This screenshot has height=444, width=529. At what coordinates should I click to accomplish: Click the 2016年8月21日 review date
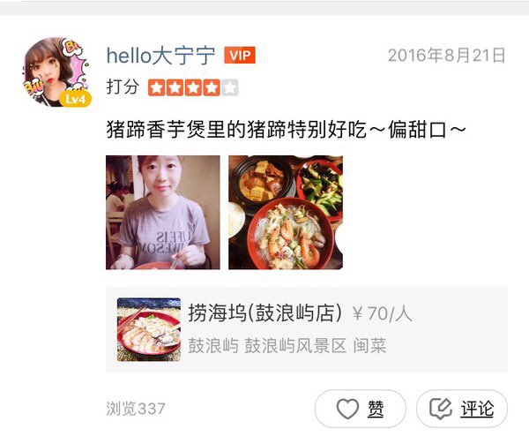tap(447, 56)
